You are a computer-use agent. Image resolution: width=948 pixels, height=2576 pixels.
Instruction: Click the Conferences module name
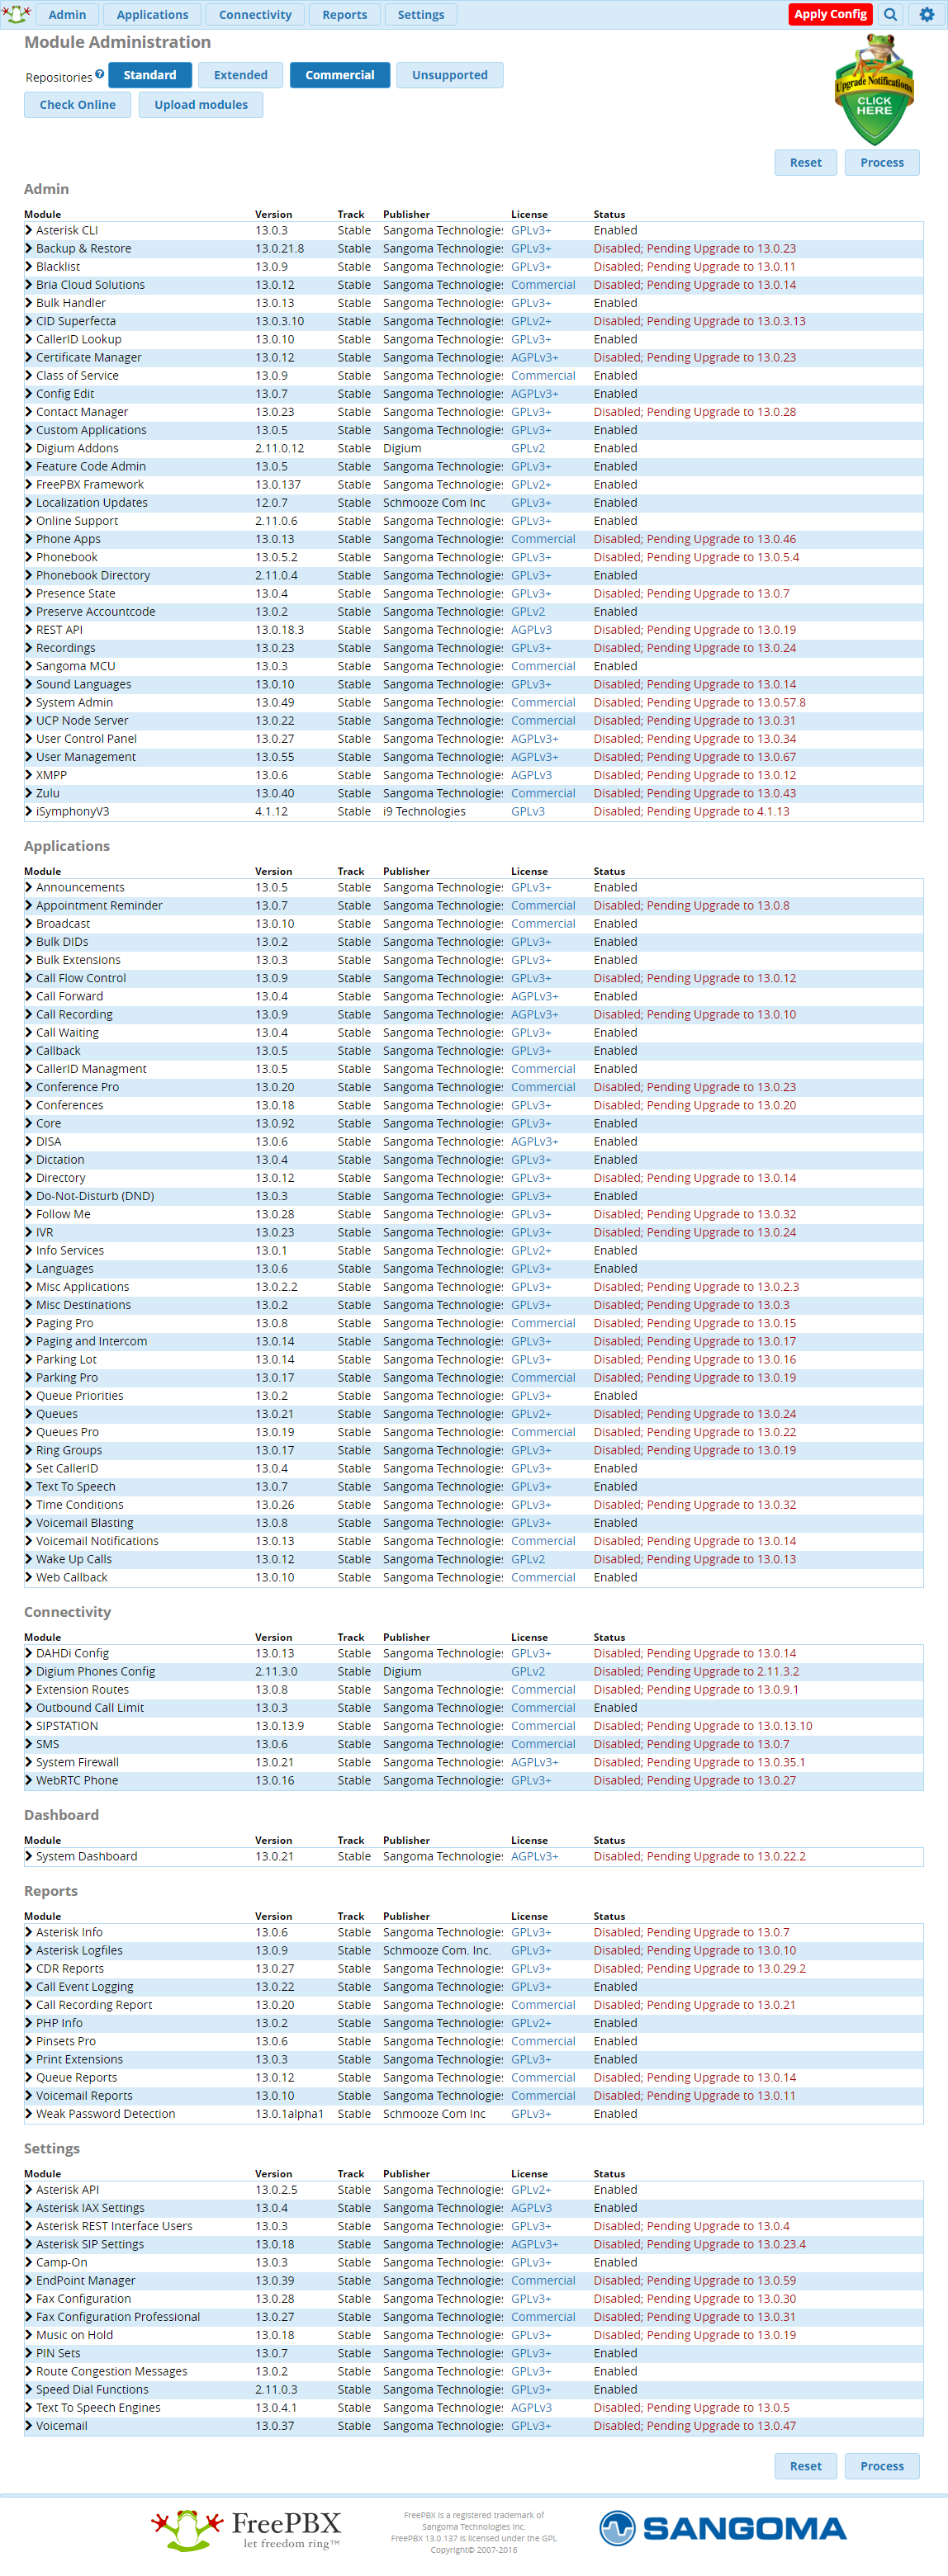click(70, 1106)
